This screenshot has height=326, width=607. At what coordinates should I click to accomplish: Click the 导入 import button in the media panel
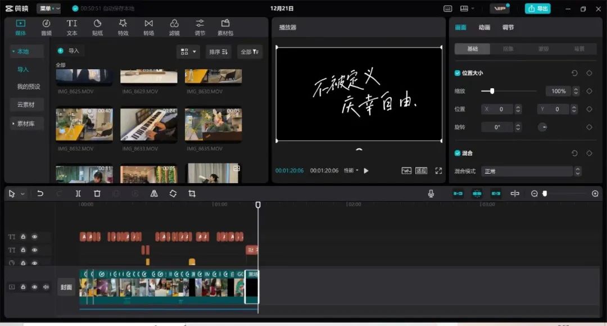69,51
